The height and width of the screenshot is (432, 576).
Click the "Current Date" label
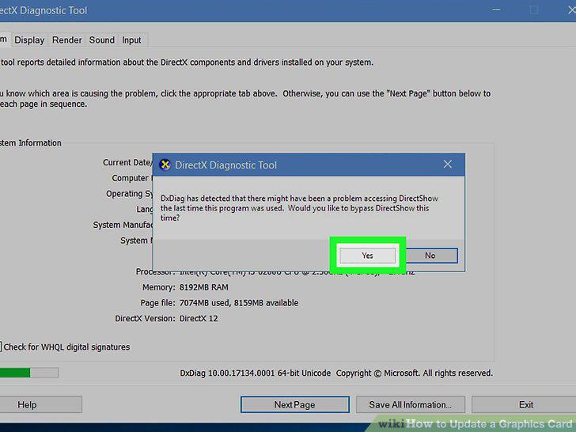[x=127, y=162]
